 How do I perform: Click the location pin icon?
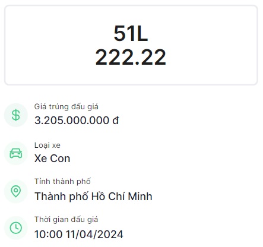(x=16, y=191)
